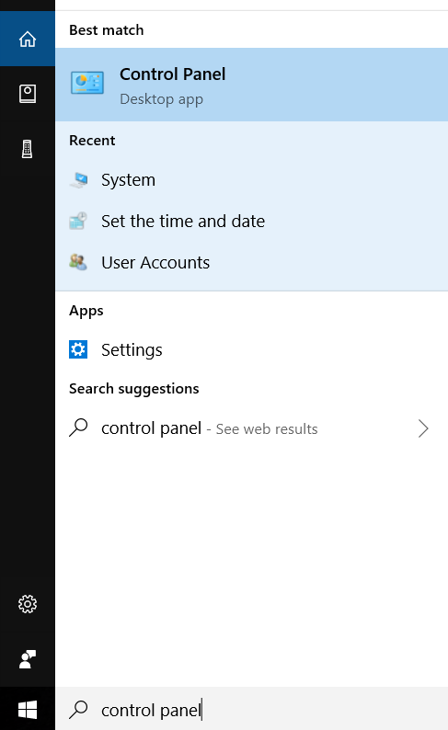Click the search text input field
448x730 pixels.
coord(251,709)
